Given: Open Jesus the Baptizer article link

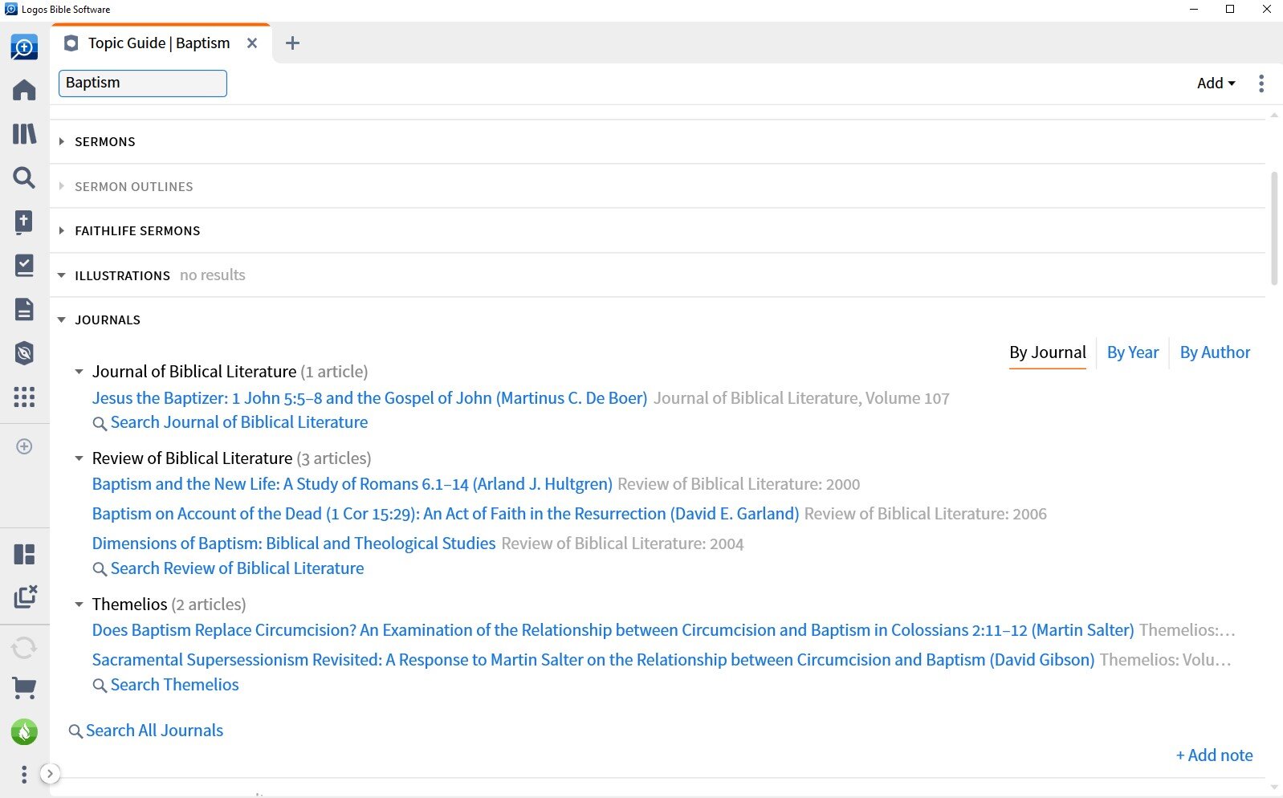Looking at the screenshot, I should (x=369, y=398).
